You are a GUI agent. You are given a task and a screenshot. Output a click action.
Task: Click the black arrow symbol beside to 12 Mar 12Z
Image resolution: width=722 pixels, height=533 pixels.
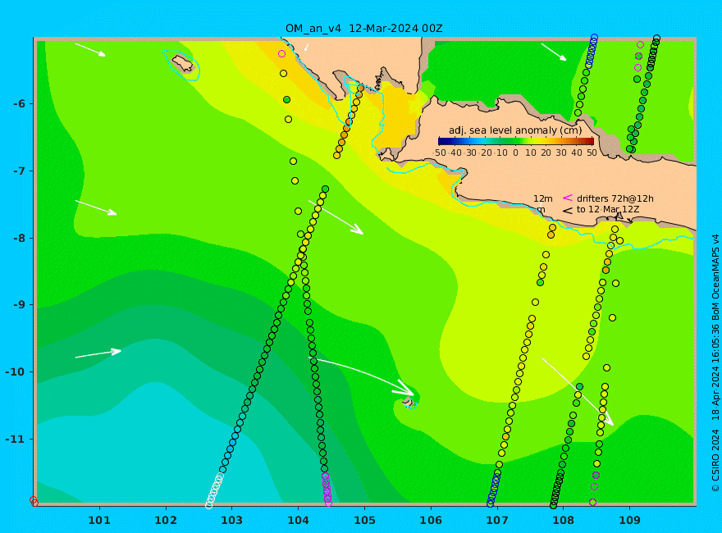click(568, 211)
